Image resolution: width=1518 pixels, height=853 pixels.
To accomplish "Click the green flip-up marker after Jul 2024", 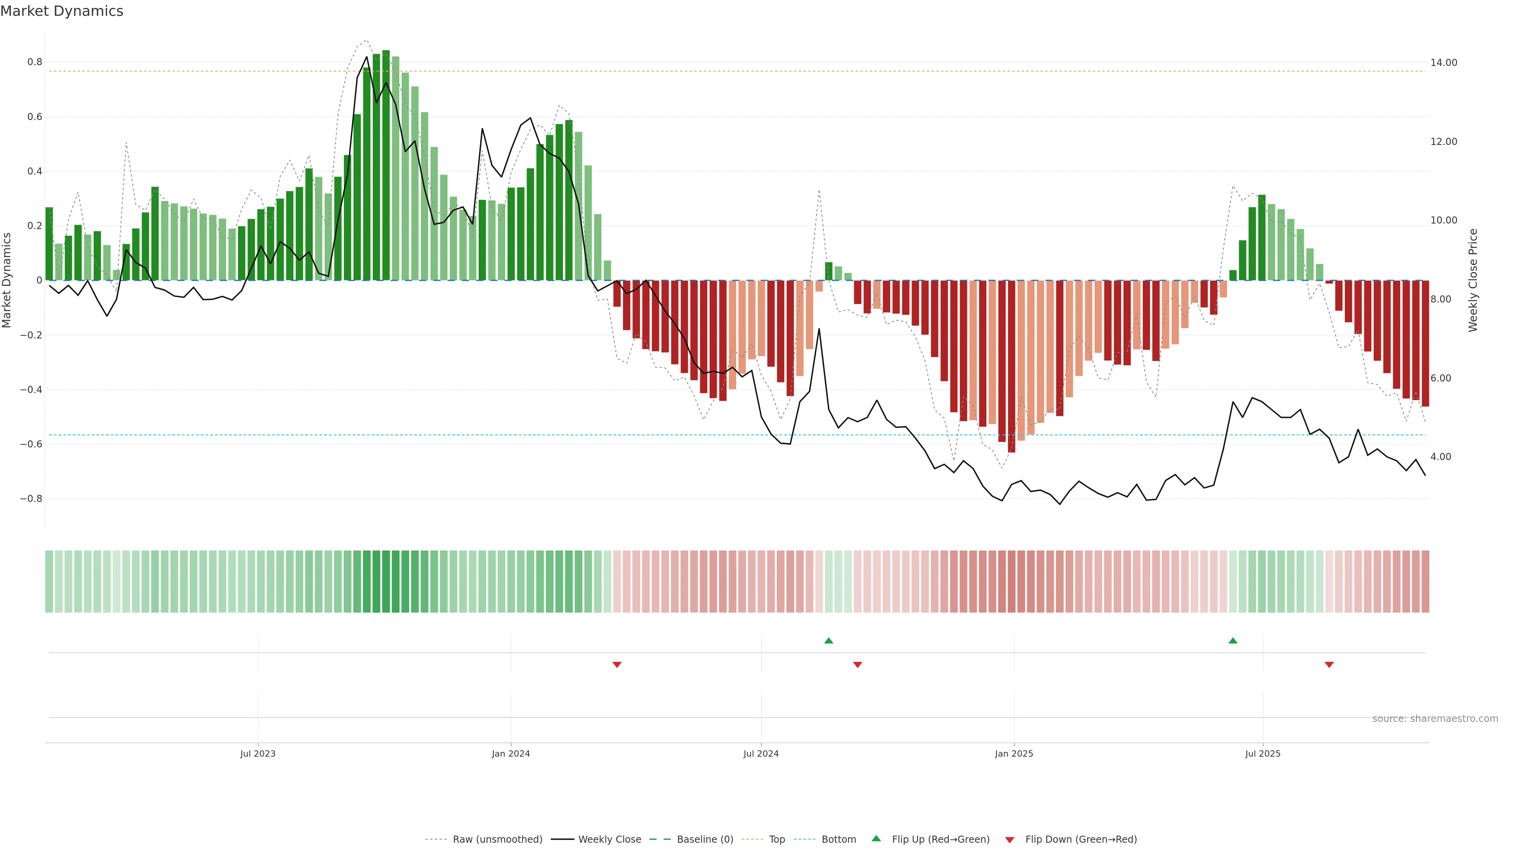I will [x=829, y=641].
